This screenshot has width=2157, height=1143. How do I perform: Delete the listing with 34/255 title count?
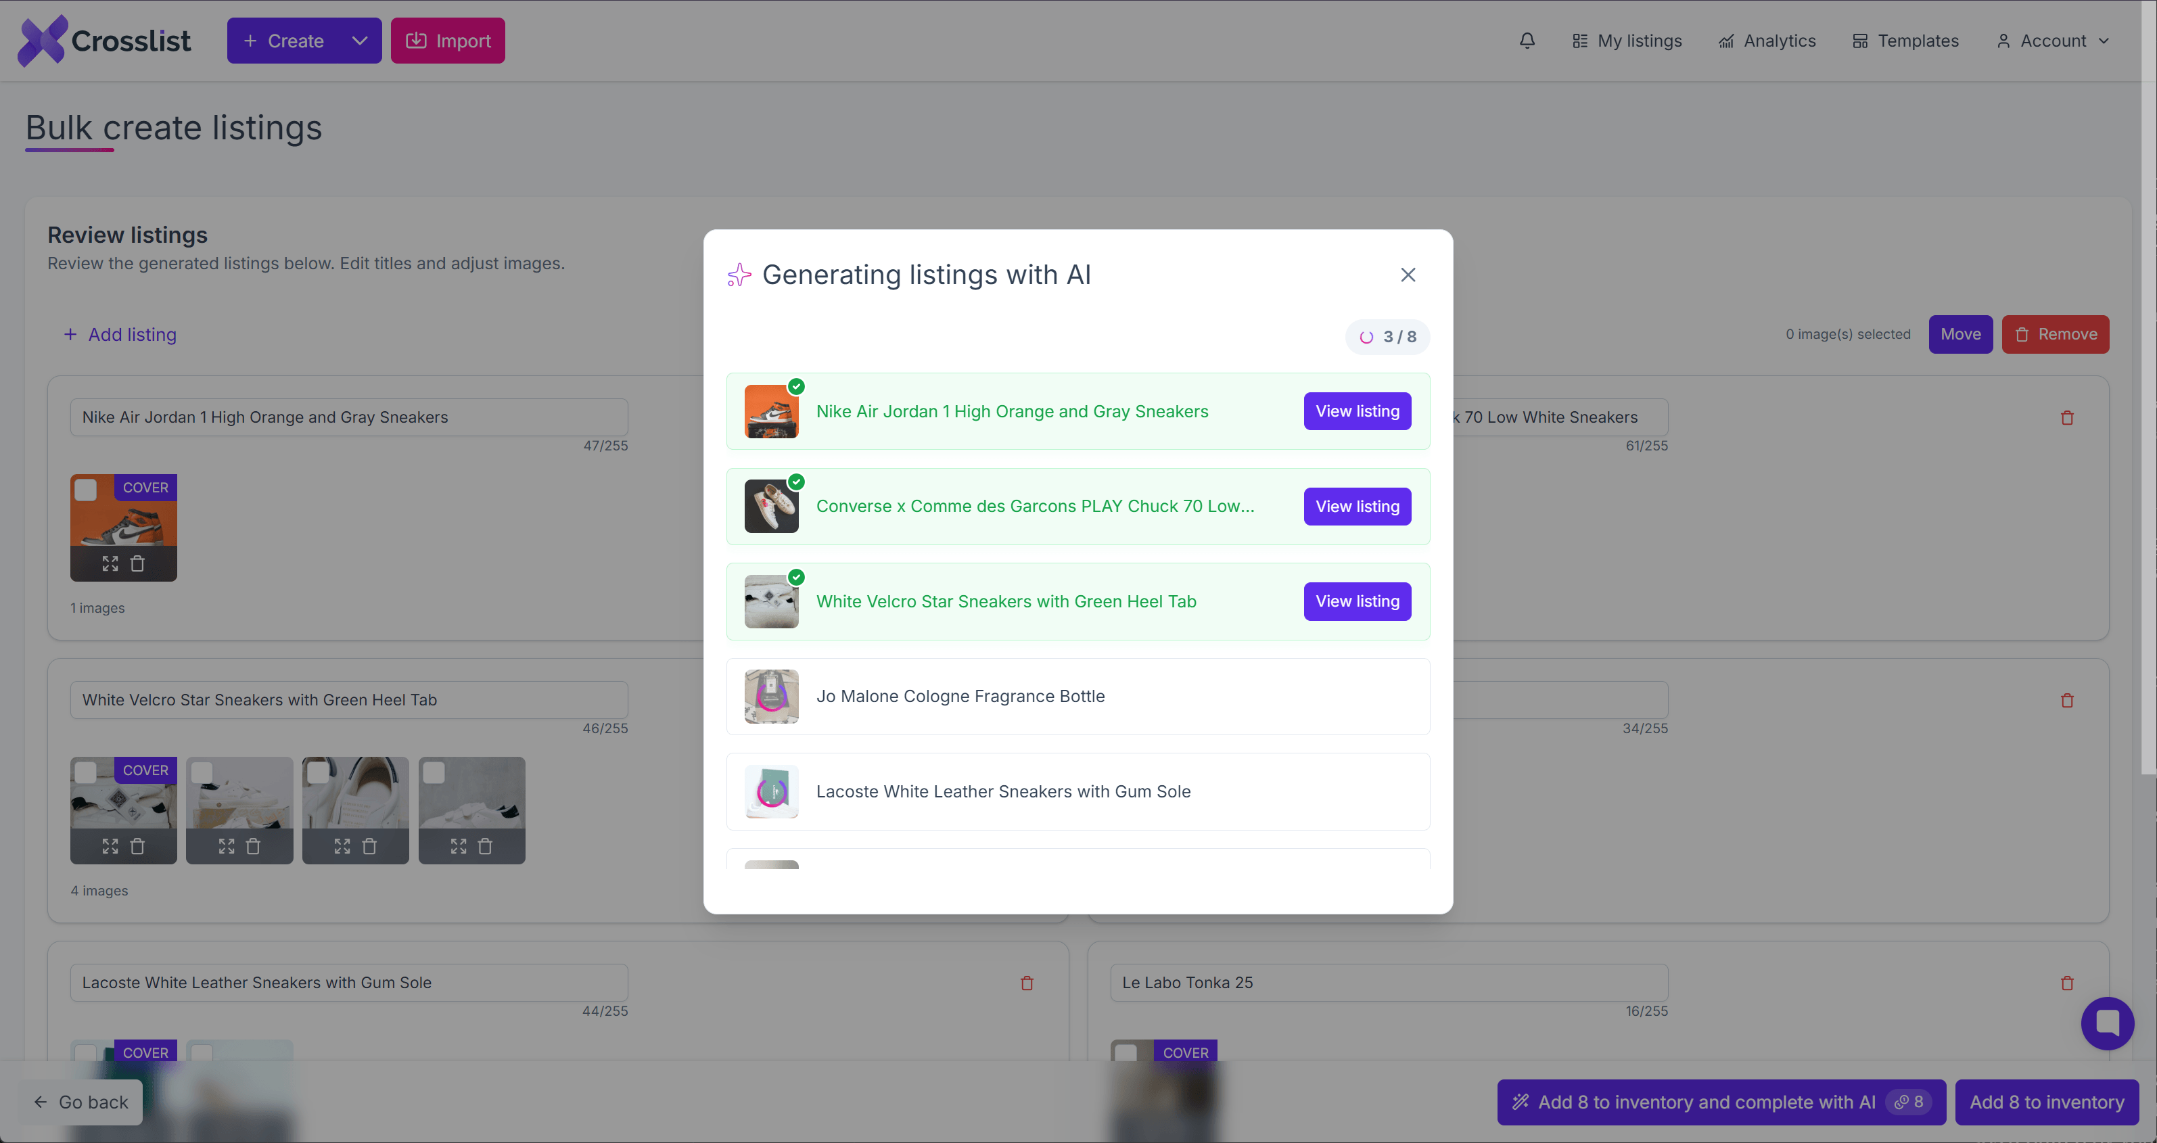coord(2066,700)
